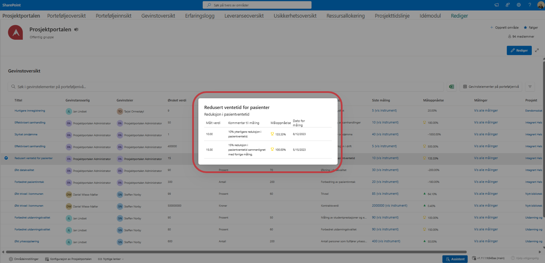
Task: Click the Excel export icon
Action: coord(451,87)
